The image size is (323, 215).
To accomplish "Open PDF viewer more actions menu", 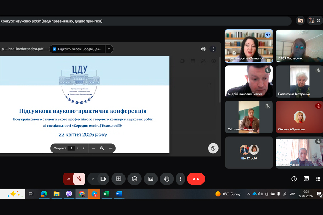I will pyautogui.click(x=214, y=49).
